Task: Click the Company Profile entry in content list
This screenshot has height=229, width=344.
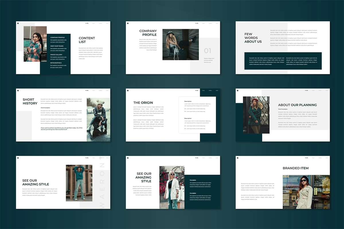Action: [x=57, y=37]
